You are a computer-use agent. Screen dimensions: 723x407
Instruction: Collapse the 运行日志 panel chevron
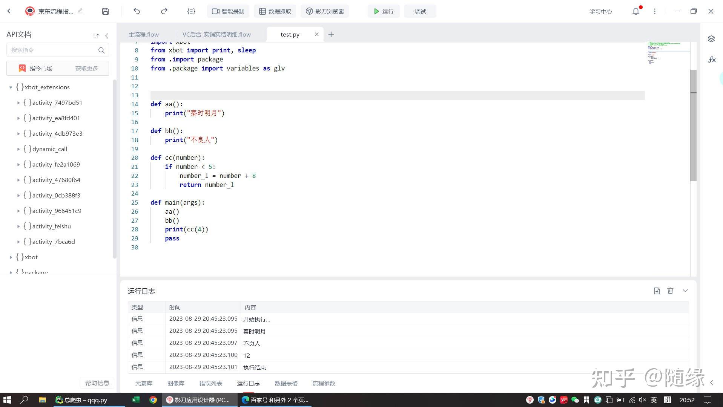point(685,291)
